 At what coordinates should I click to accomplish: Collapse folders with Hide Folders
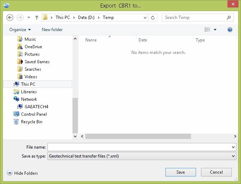pyautogui.click(x=22, y=173)
